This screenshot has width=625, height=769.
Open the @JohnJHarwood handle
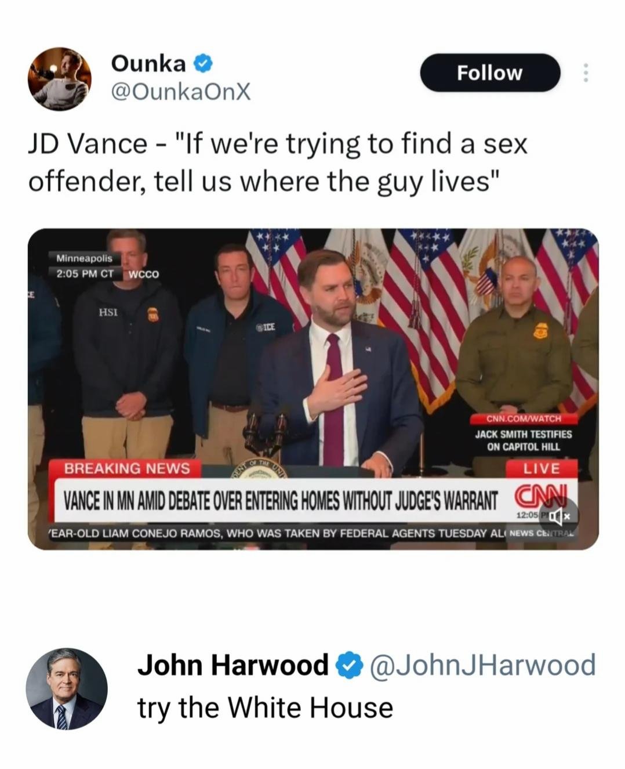point(482,665)
